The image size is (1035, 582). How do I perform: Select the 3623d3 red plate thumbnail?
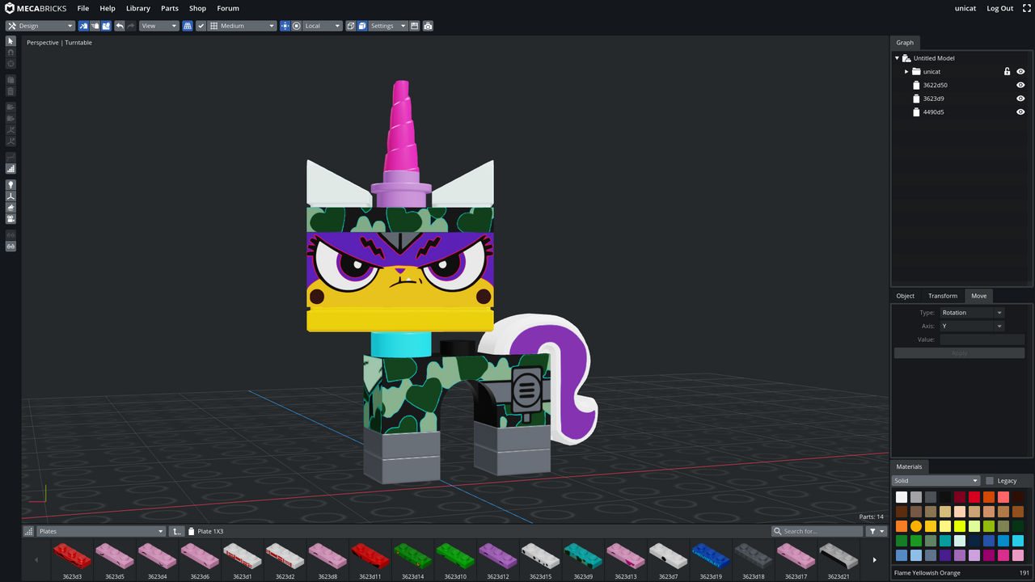[x=72, y=559]
